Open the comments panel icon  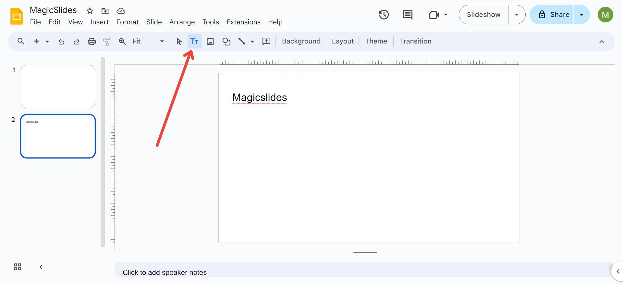[x=408, y=15]
